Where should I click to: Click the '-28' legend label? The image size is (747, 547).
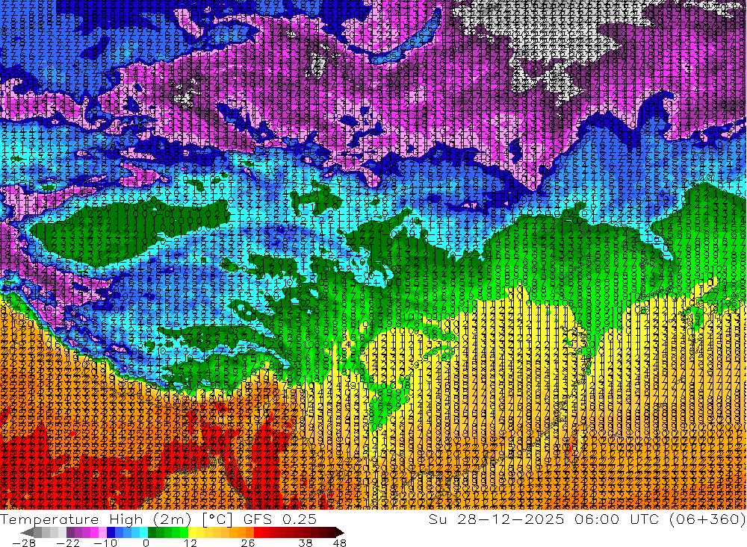23,543
